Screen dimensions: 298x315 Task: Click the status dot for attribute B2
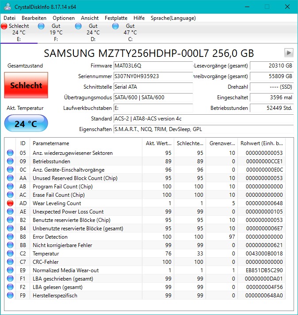click(10, 220)
